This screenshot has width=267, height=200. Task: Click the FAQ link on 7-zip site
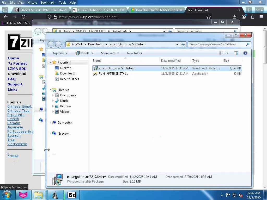pyautogui.click(x=11, y=79)
